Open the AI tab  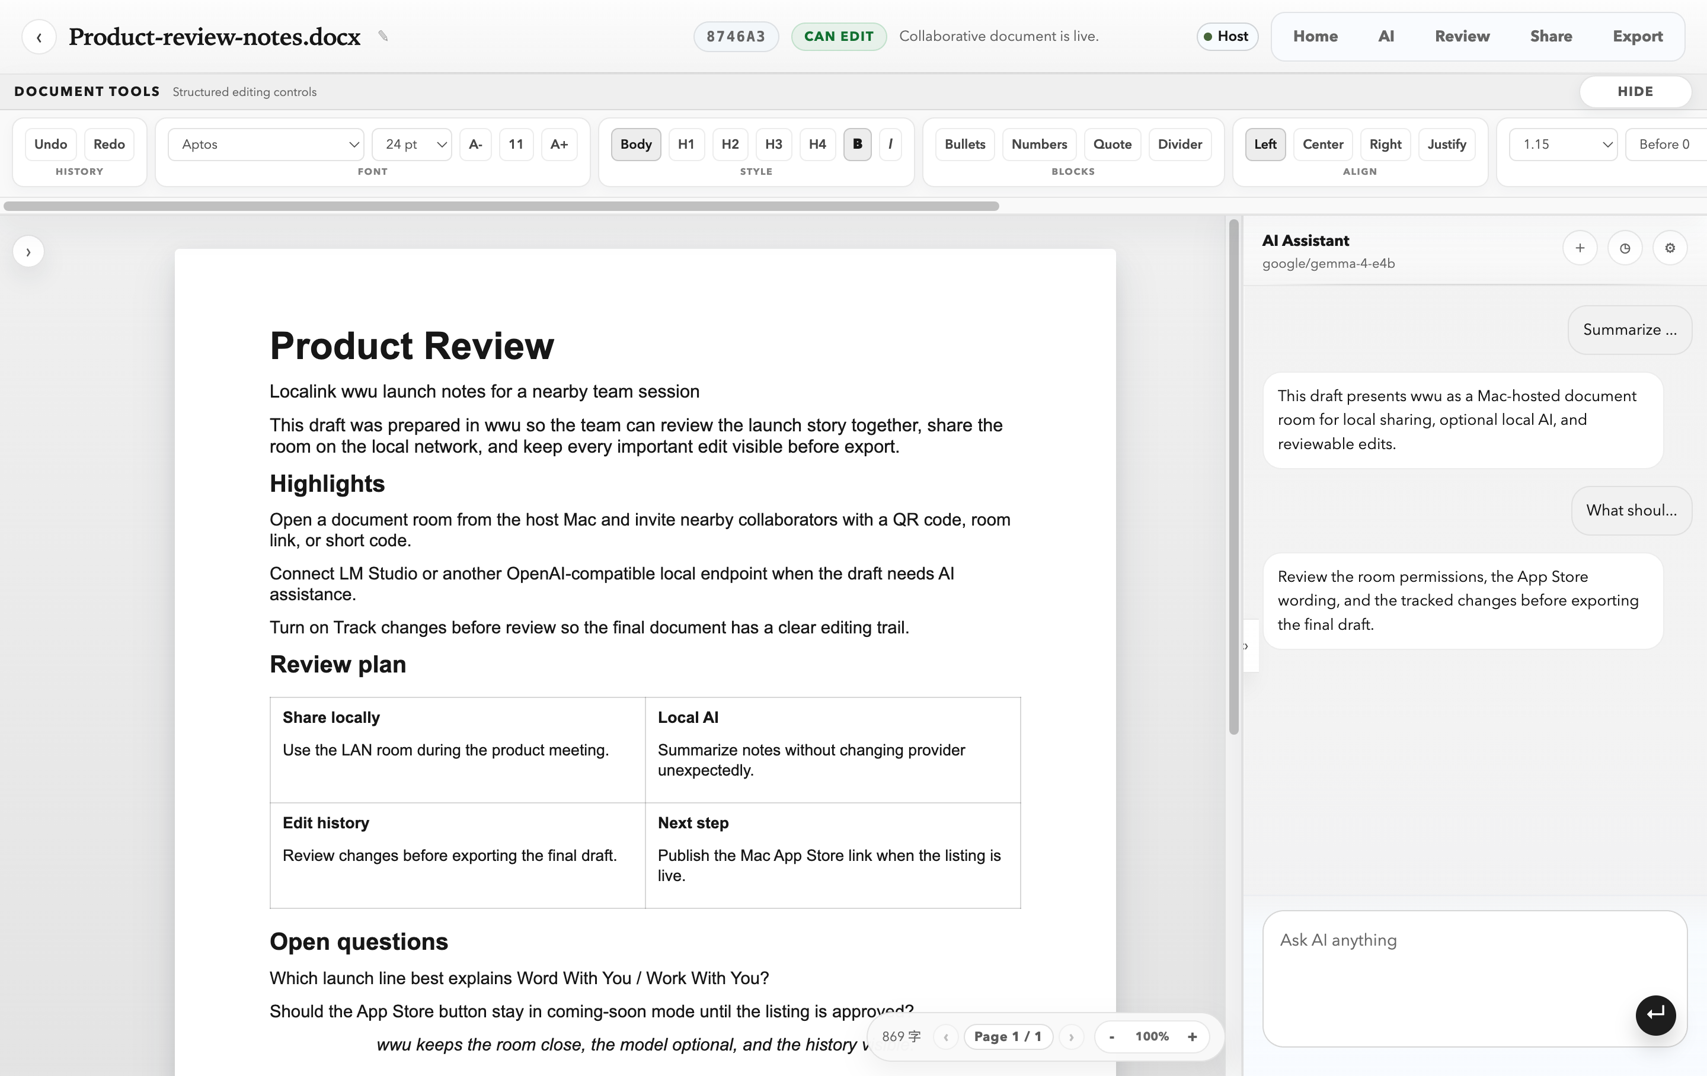pyautogui.click(x=1386, y=37)
